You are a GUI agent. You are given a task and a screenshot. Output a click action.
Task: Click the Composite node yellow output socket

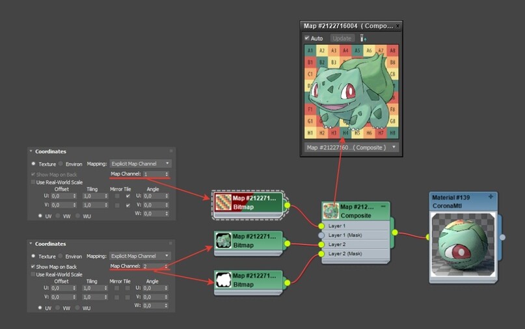pos(395,232)
